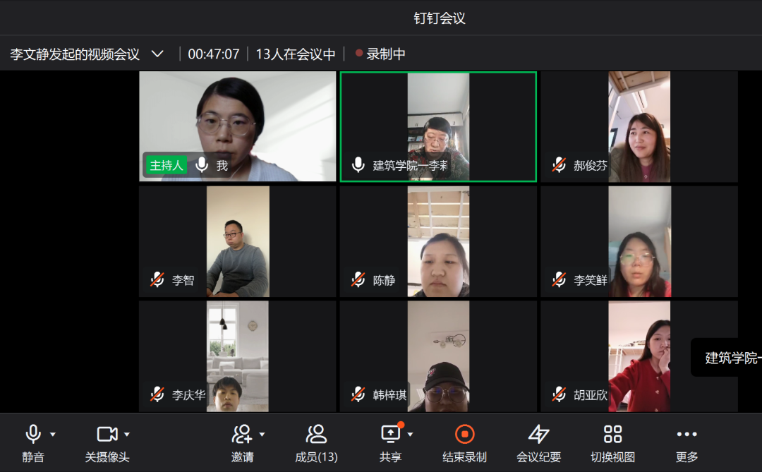The width and height of the screenshot is (762, 472).
Task: Expand the microphone options arrow beside 静音
Action: click(53, 435)
